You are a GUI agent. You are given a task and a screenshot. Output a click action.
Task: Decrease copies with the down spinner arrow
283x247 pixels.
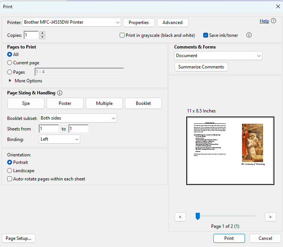(42, 37)
